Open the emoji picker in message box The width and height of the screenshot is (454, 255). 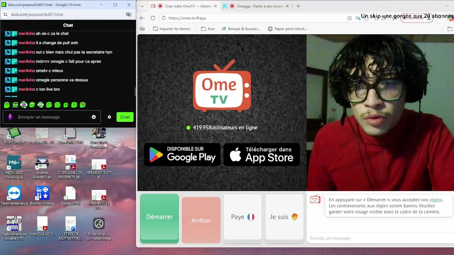coord(94,117)
